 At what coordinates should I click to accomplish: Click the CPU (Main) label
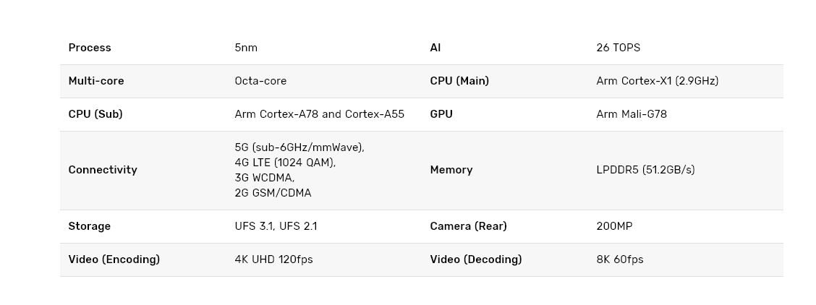pos(459,81)
